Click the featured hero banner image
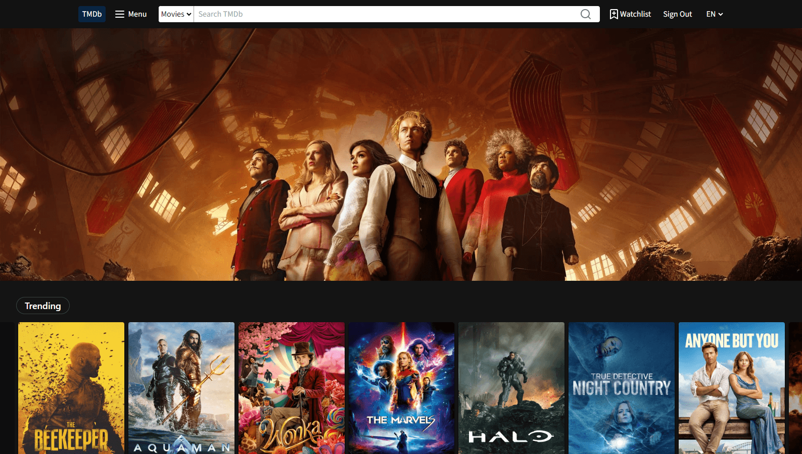 pyautogui.click(x=401, y=155)
